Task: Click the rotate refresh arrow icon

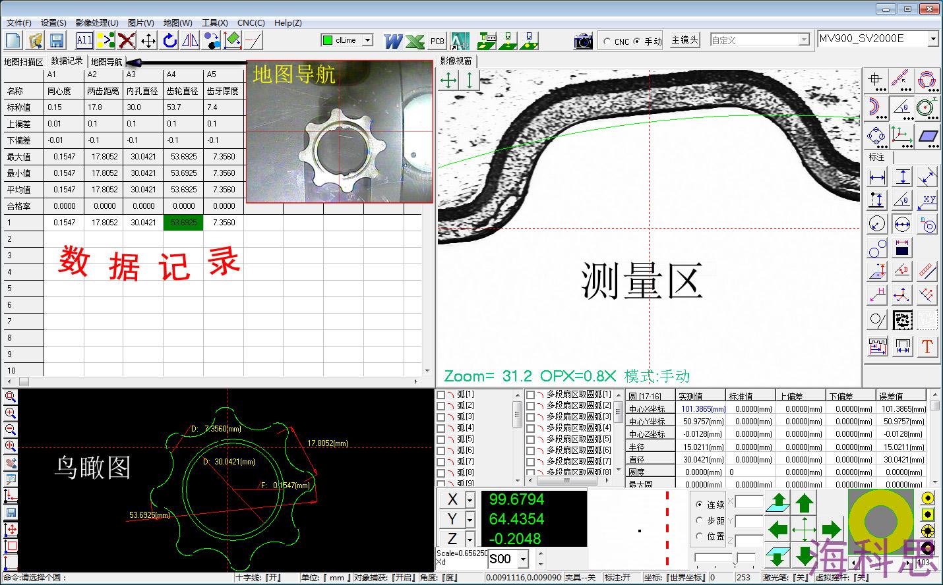Action: point(170,41)
